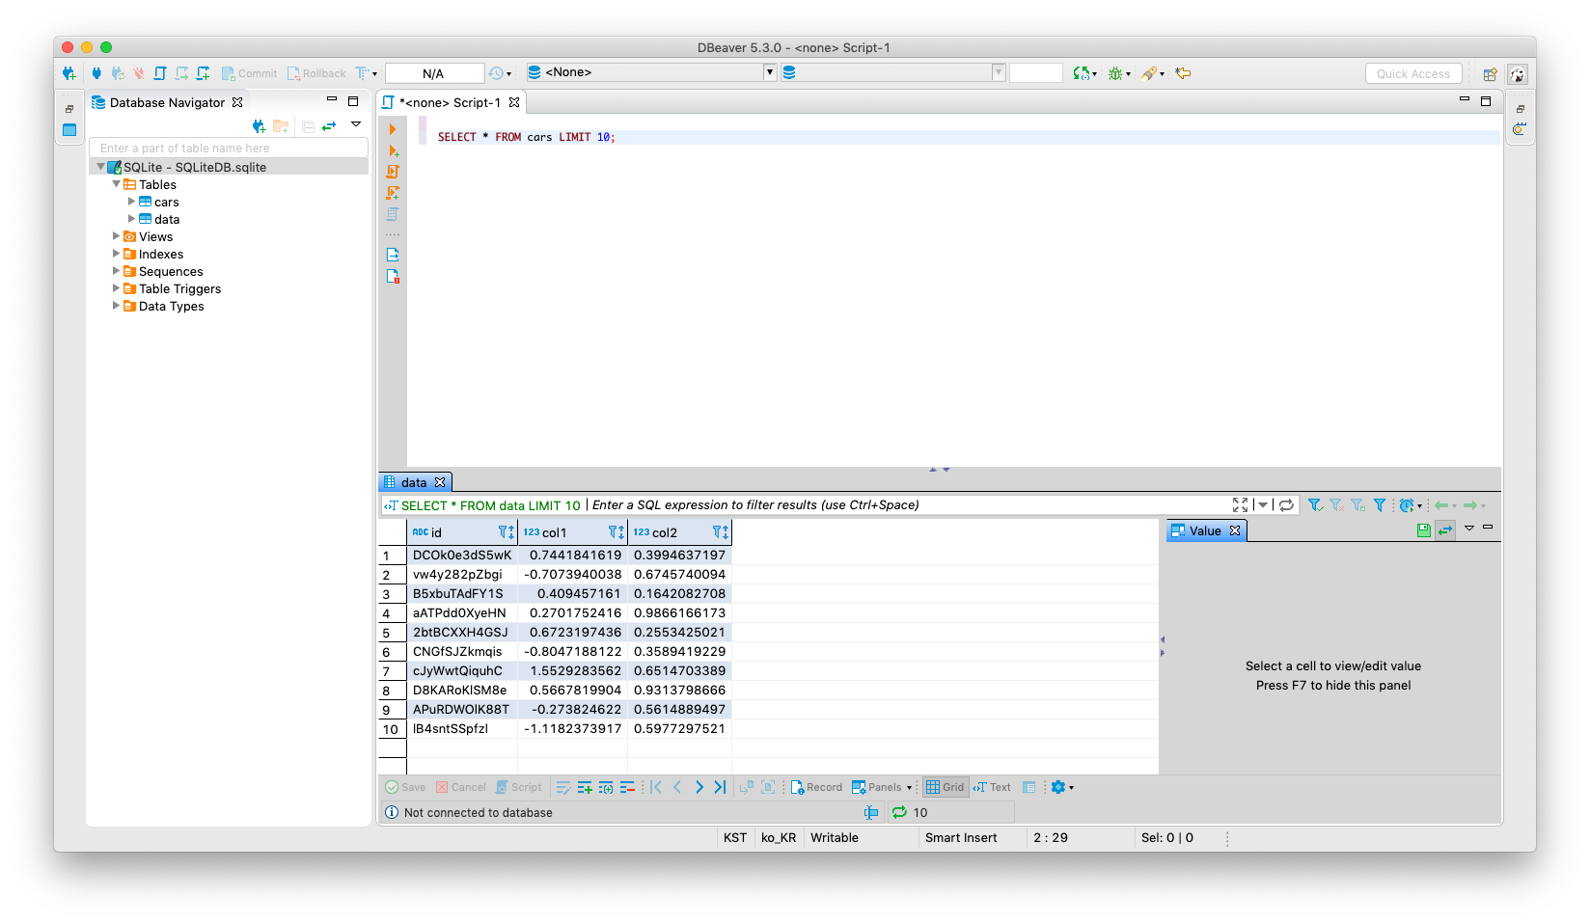Click the debug bug icon in main toolbar
This screenshot has height=923, width=1590.
tap(1115, 73)
